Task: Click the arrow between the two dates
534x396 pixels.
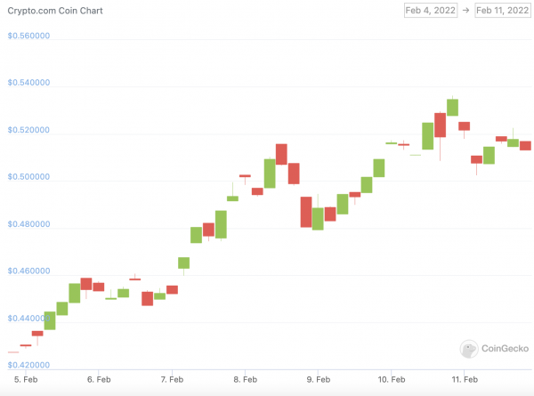Action: [466, 11]
